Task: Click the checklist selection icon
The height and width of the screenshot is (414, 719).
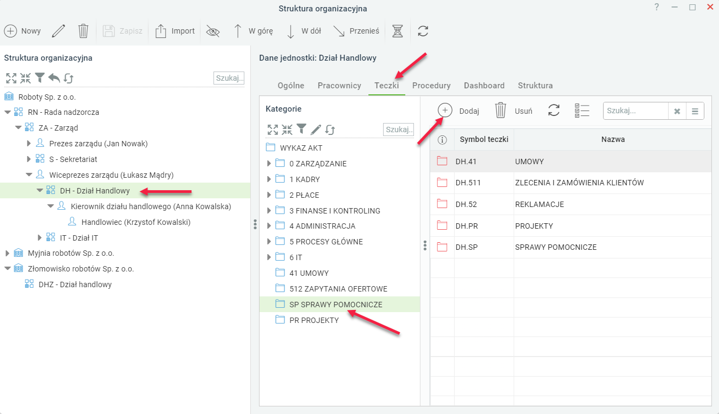Action: pos(582,111)
